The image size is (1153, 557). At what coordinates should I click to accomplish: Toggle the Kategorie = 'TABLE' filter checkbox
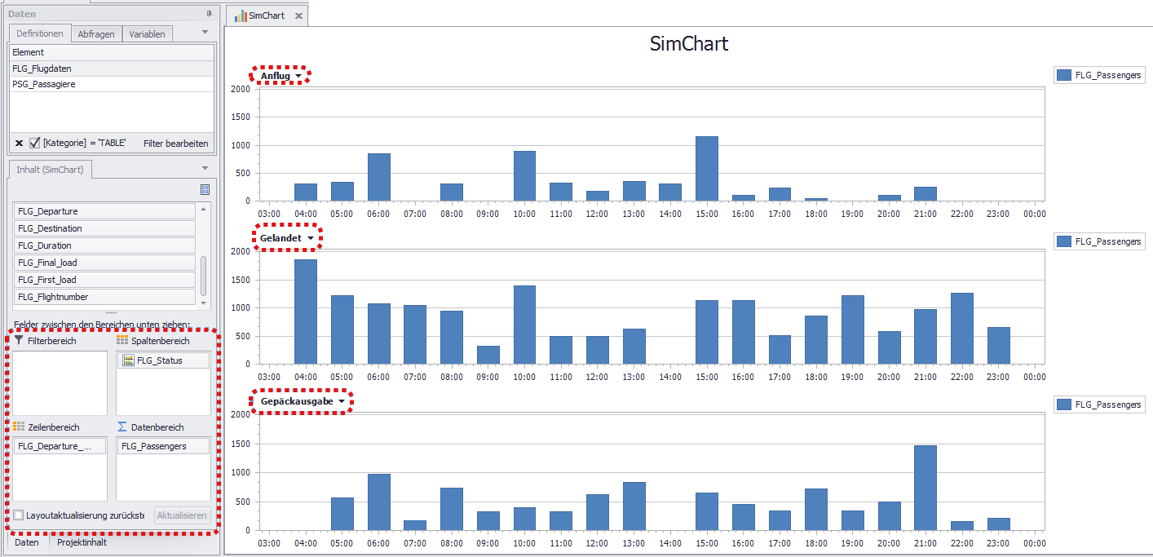pos(34,143)
